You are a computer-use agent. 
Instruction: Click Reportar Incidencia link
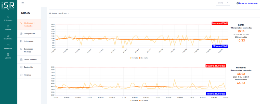(247, 3)
